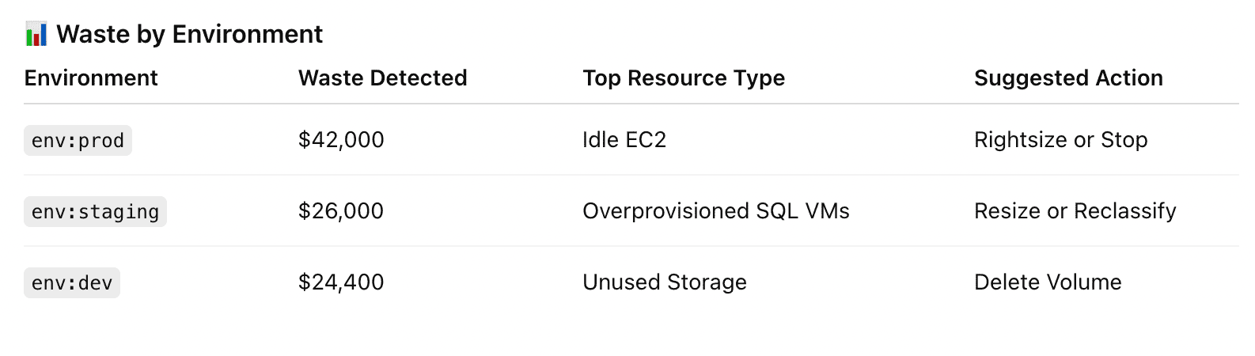Viewport: 1255px width, 356px height.
Task: Select the env:dev tag
Action: 72,283
